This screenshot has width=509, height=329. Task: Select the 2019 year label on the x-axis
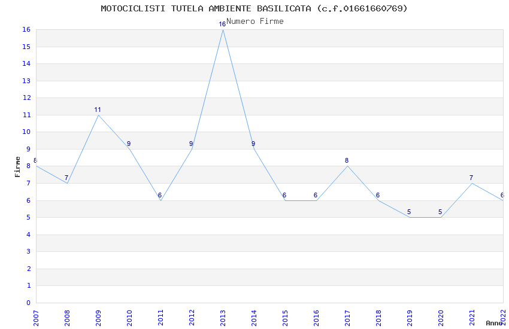pos(410,318)
